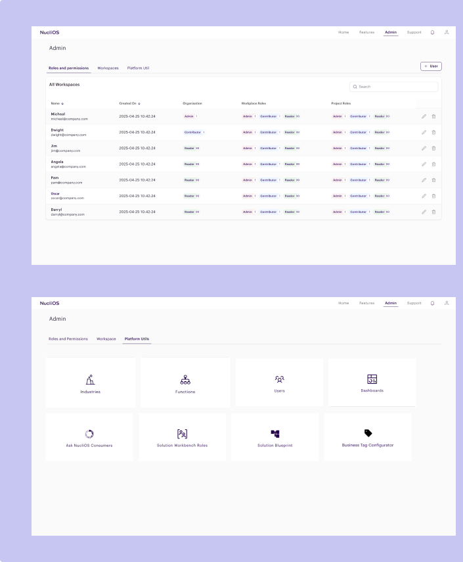Viewport: 463px width, 562px height.
Task: Click Project Roles column header
Action: 341,104
